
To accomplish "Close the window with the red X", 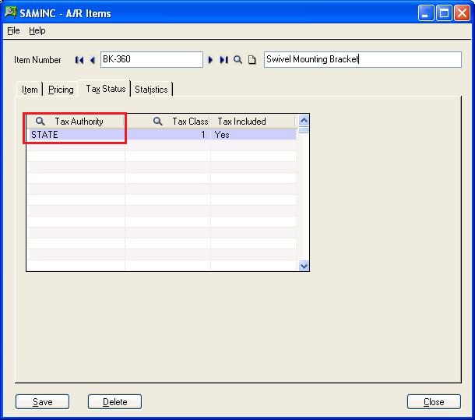I will click(x=462, y=13).
